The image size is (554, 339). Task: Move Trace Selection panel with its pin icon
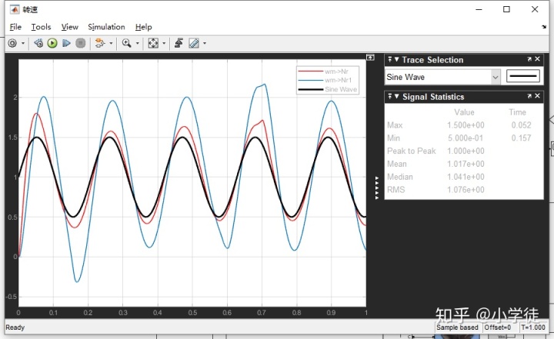389,59
